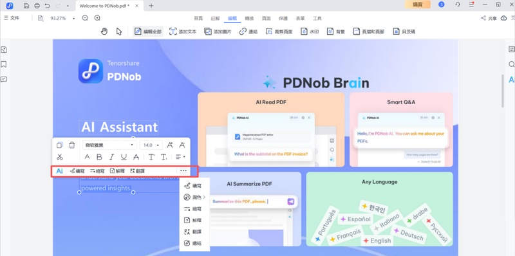515x256 pixels.
Task: Open the hamburger menu with red dot
Action: [472, 5]
